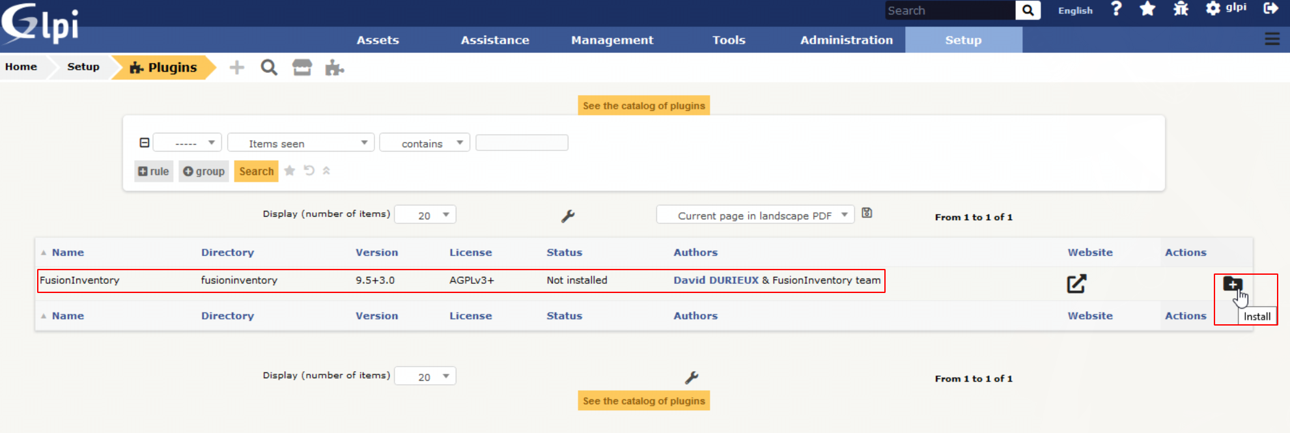
Task: Fold search panel double-chevron icon
Action: point(326,171)
